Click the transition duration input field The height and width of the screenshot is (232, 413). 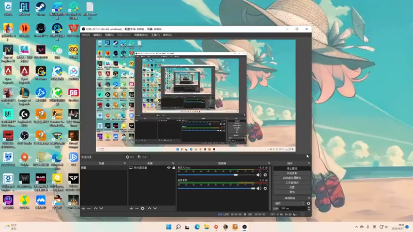click(x=293, y=208)
